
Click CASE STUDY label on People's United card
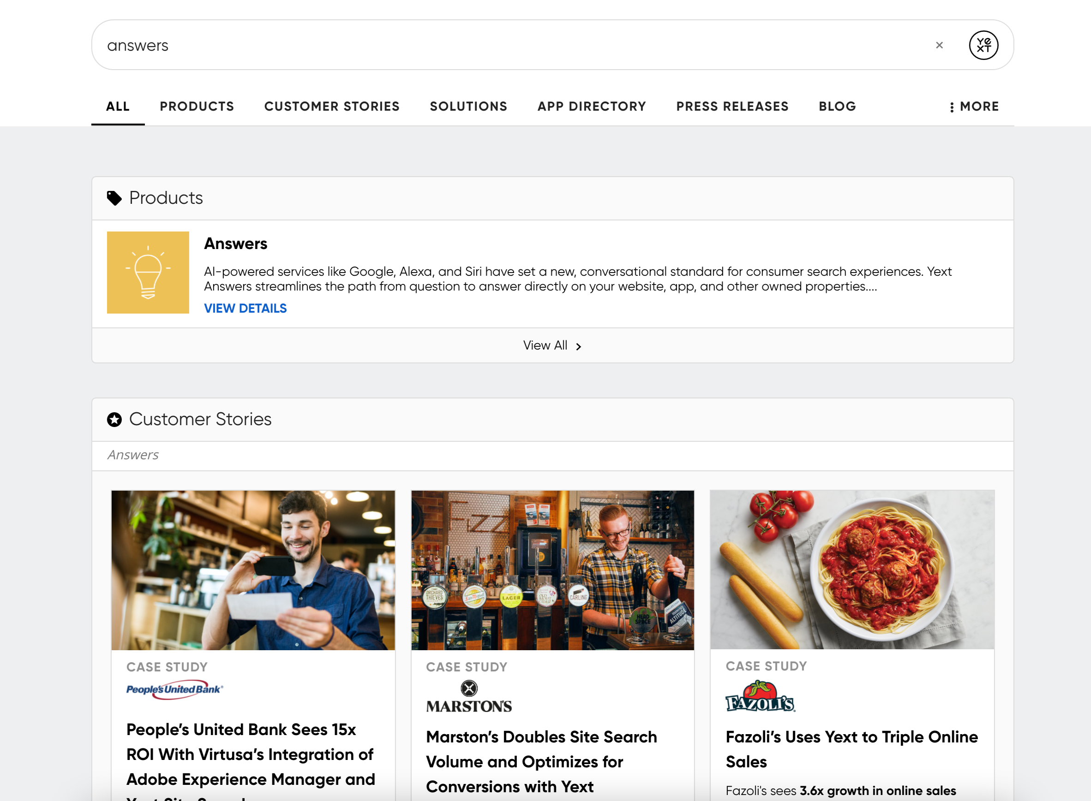click(x=167, y=667)
